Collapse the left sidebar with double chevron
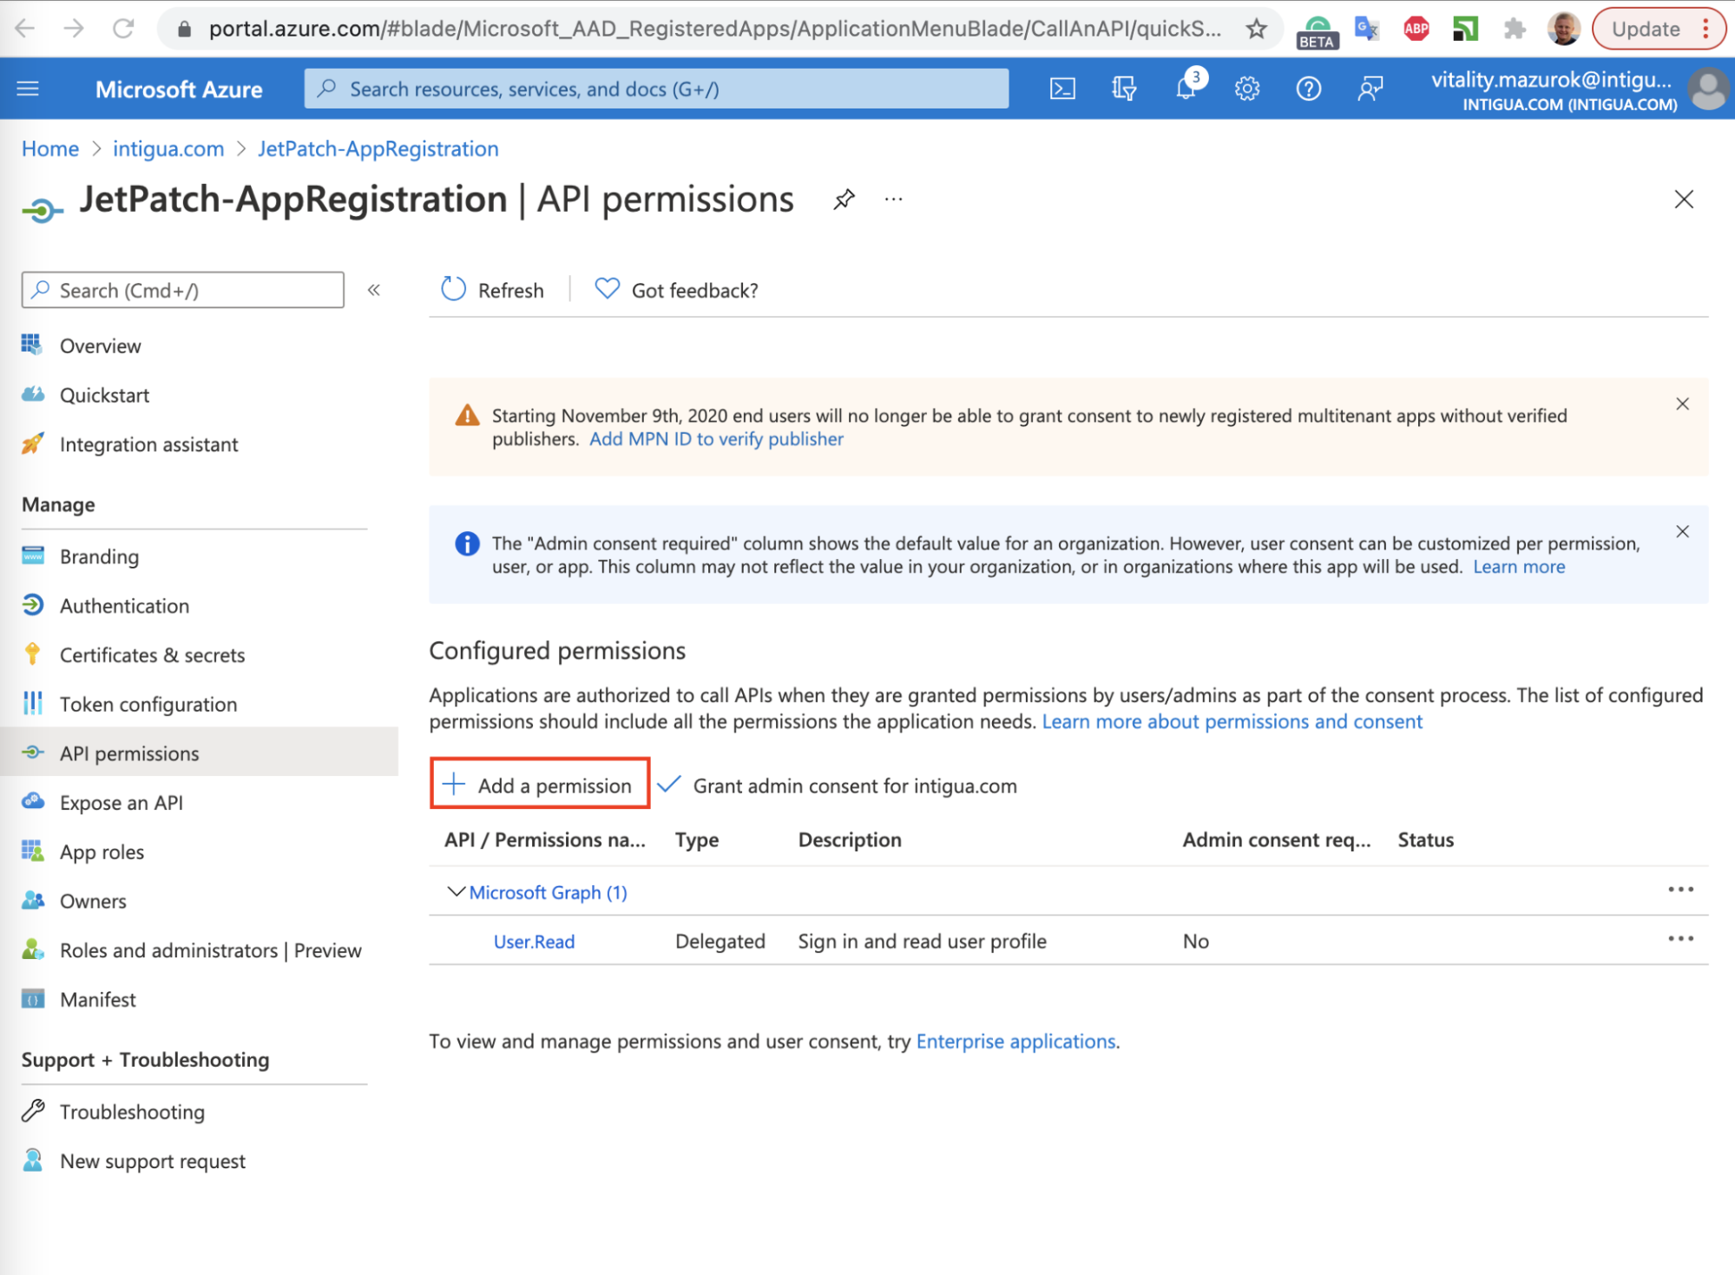The height and width of the screenshot is (1275, 1735). click(374, 290)
